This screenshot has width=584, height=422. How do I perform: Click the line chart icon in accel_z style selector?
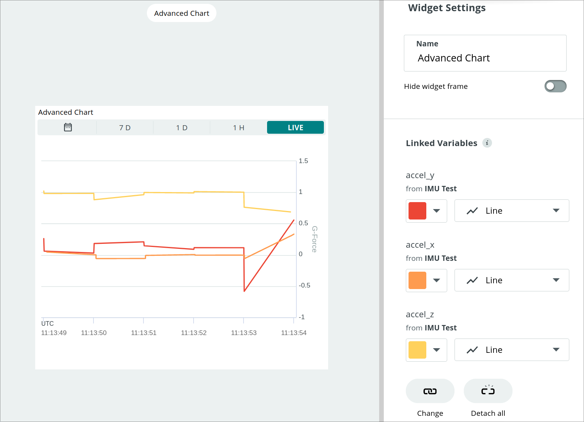pos(472,350)
